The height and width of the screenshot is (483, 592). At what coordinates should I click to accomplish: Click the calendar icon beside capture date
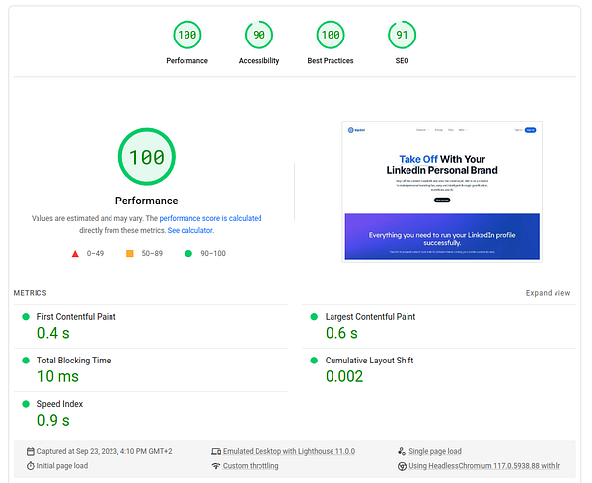tap(31, 451)
